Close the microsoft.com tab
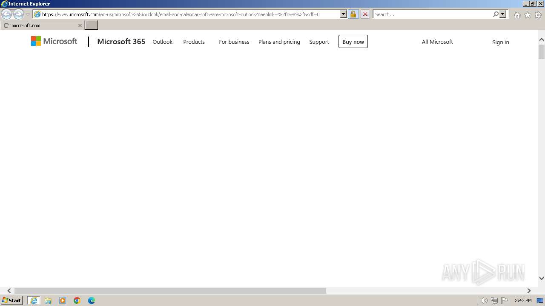The height and width of the screenshot is (306, 545). (80, 25)
